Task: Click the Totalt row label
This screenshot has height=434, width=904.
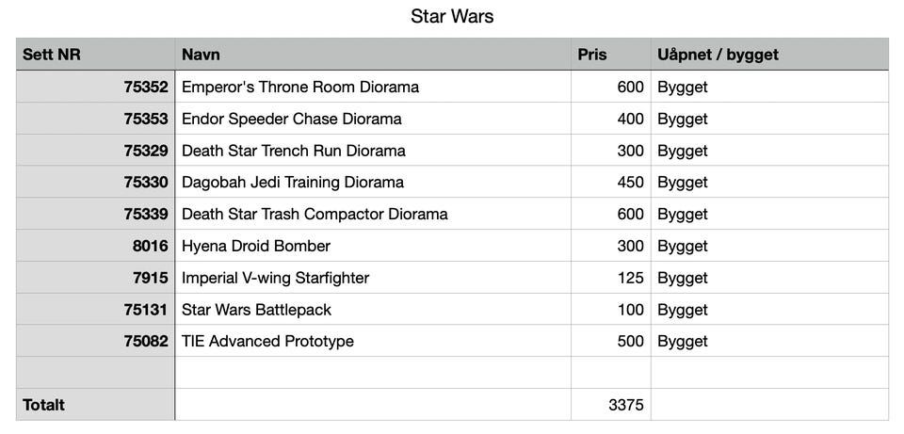Action: click(95, 405)
